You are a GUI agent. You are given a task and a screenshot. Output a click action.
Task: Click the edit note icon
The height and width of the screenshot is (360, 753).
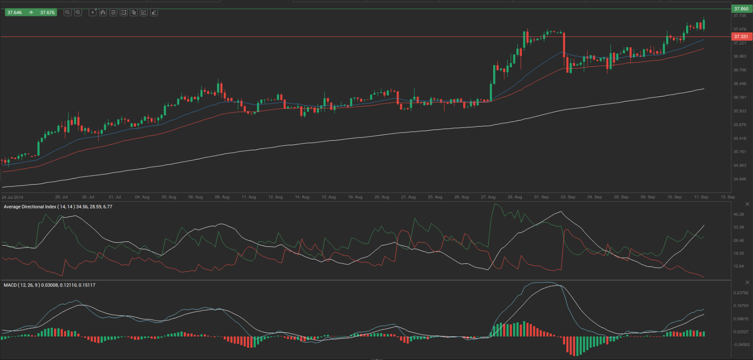pyautogui.click(x=144, y=12)
